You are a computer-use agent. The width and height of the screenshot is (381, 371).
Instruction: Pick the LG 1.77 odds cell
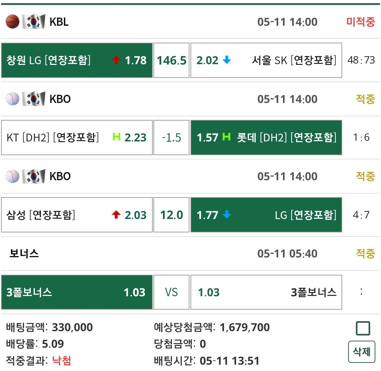pos(266,215)
